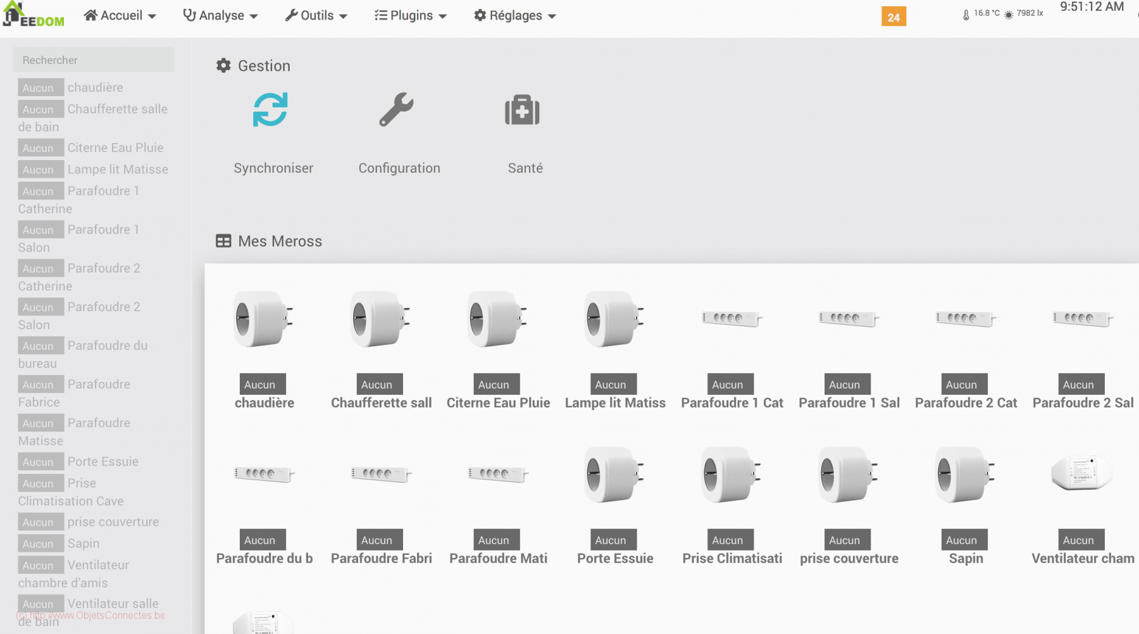Image resolution: width=1139 pixels, height=634 pixels.
Task: Open the Outils dropdown menu
Action: [316, 15]
